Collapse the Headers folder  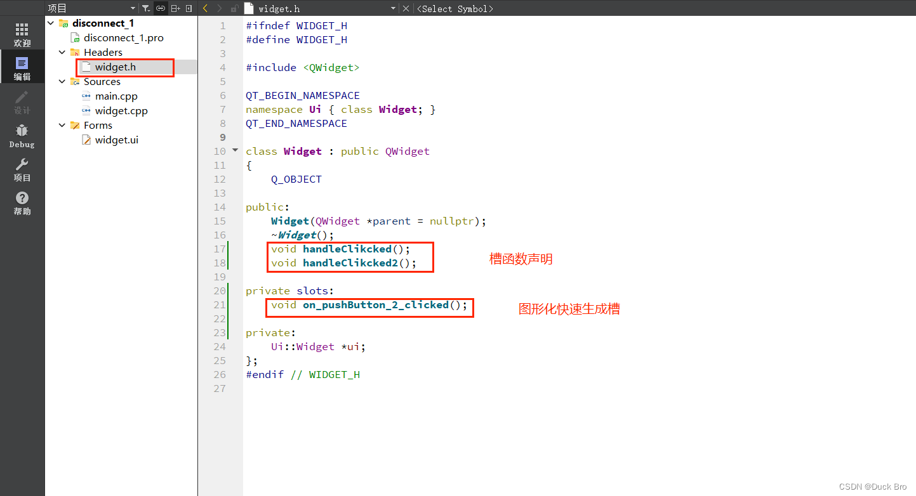click(x=62, y=52)
